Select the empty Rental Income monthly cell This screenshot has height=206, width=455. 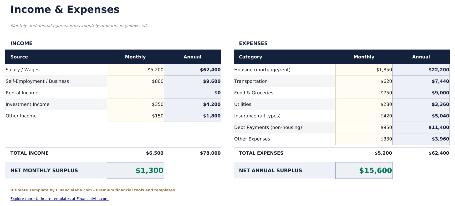135,93
